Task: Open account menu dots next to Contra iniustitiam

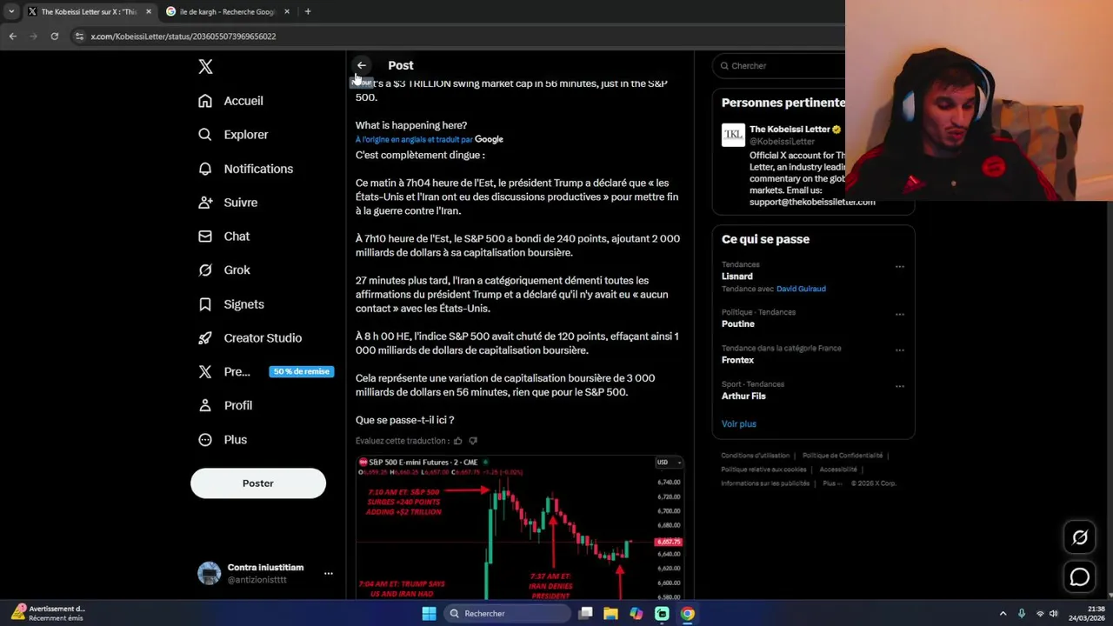Action: pyautogui.click(x=329, y=574)
